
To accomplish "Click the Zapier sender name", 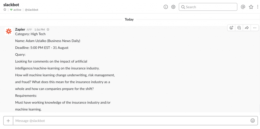I will 20,29.
